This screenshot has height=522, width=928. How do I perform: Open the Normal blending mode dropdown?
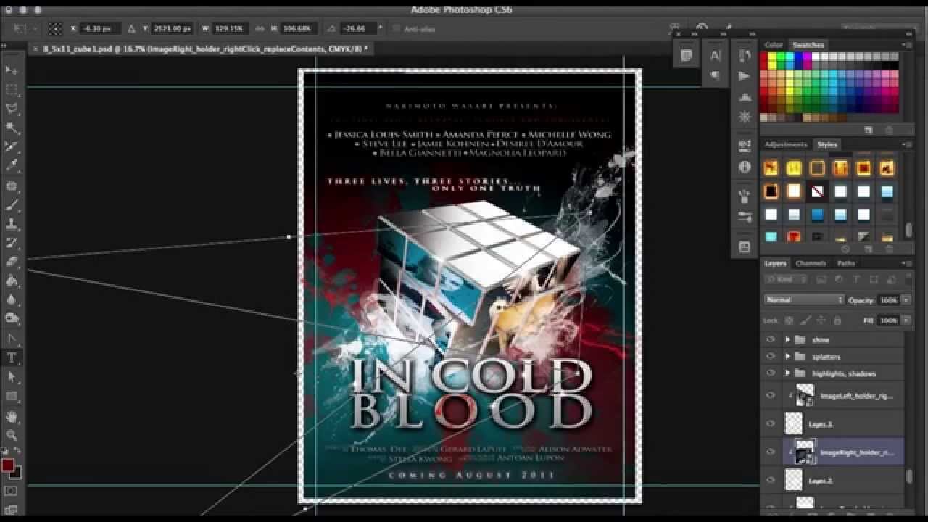[x=803, y=299]
